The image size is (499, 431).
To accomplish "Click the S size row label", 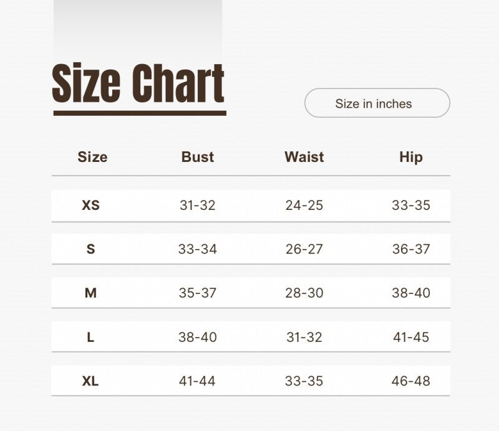I will pyautogui.click(x=90, y=249).
